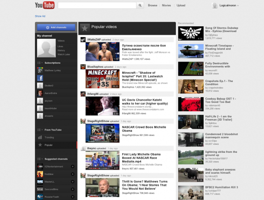Open the Facebook subscription icon
The height and width of the screenshot is (200, 264).
40,78
